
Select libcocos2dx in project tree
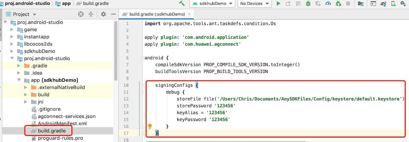point(38,44)
